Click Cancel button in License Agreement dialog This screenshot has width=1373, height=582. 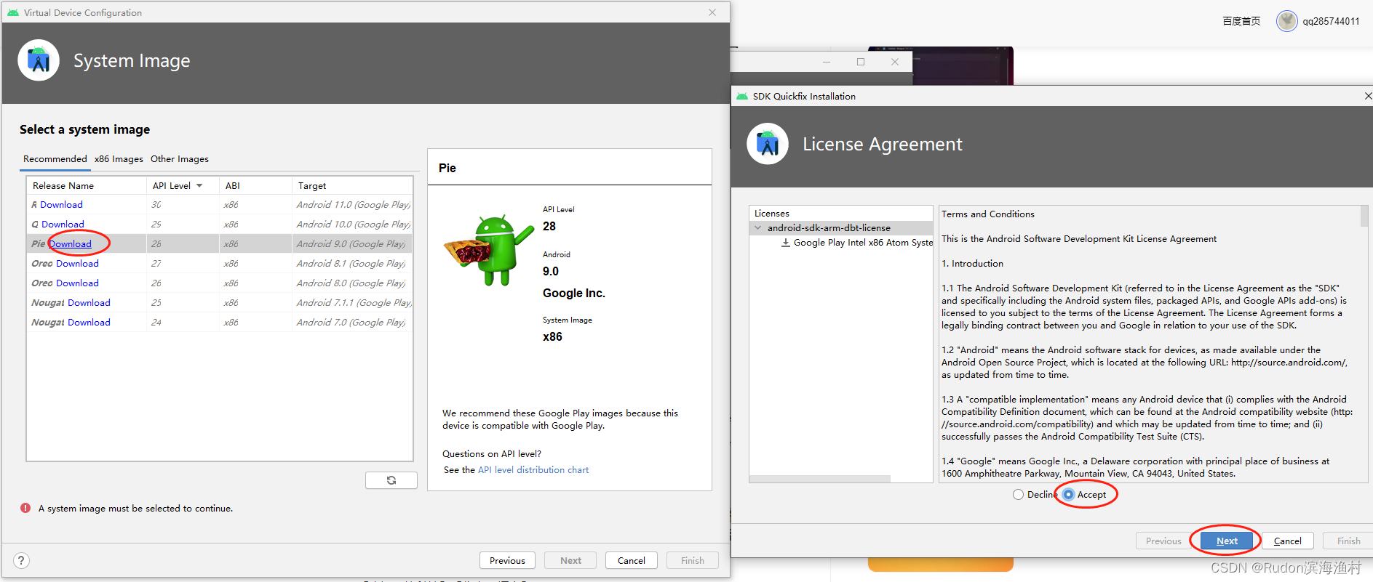pos(1287,541)
